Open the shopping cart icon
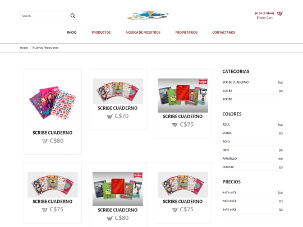The width and height of the screenshot is (303, 227). tap(279, 13)
